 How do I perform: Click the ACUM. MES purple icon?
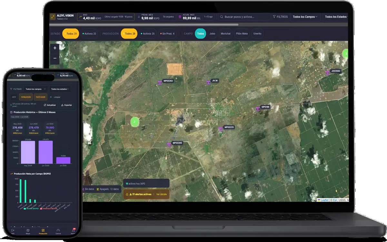(180, 17)
